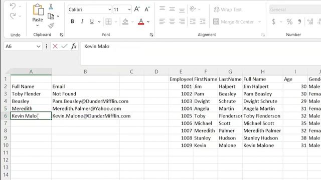
Task: Bottom align cell contents
Action: [182, 10]
